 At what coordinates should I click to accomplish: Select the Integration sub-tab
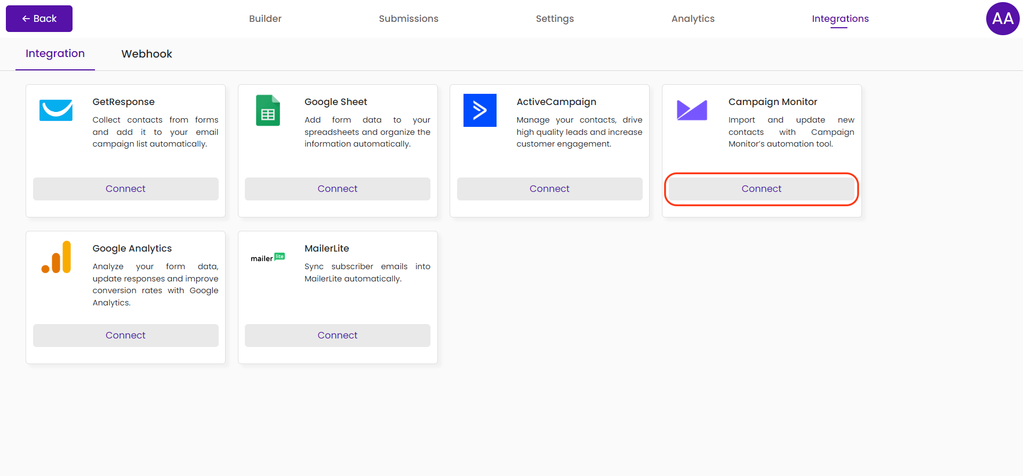click(x=55, y=53)
